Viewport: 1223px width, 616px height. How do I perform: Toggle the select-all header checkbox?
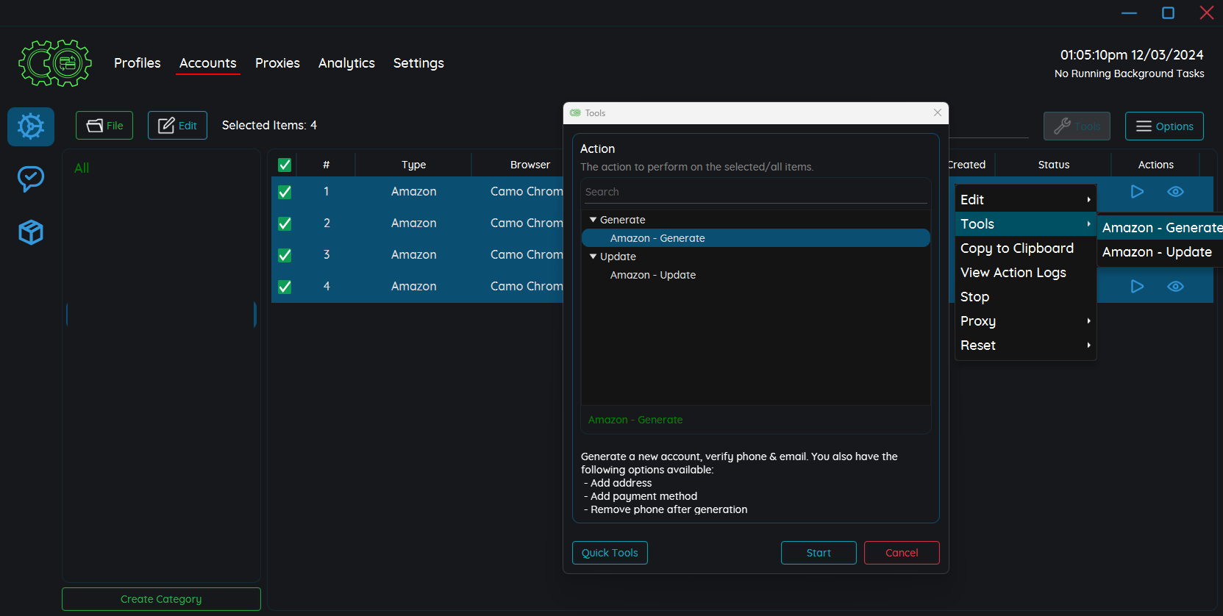pos(285,165)
